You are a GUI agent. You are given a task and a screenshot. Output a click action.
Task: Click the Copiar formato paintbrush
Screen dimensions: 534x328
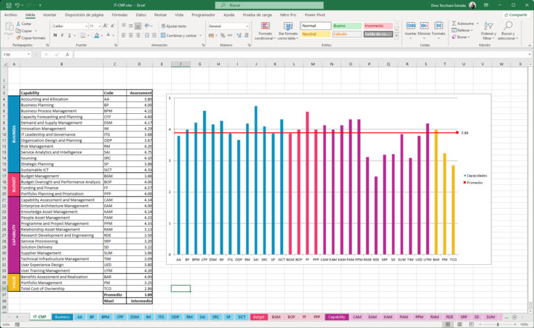pyautogui.click(x=31, y=38)
